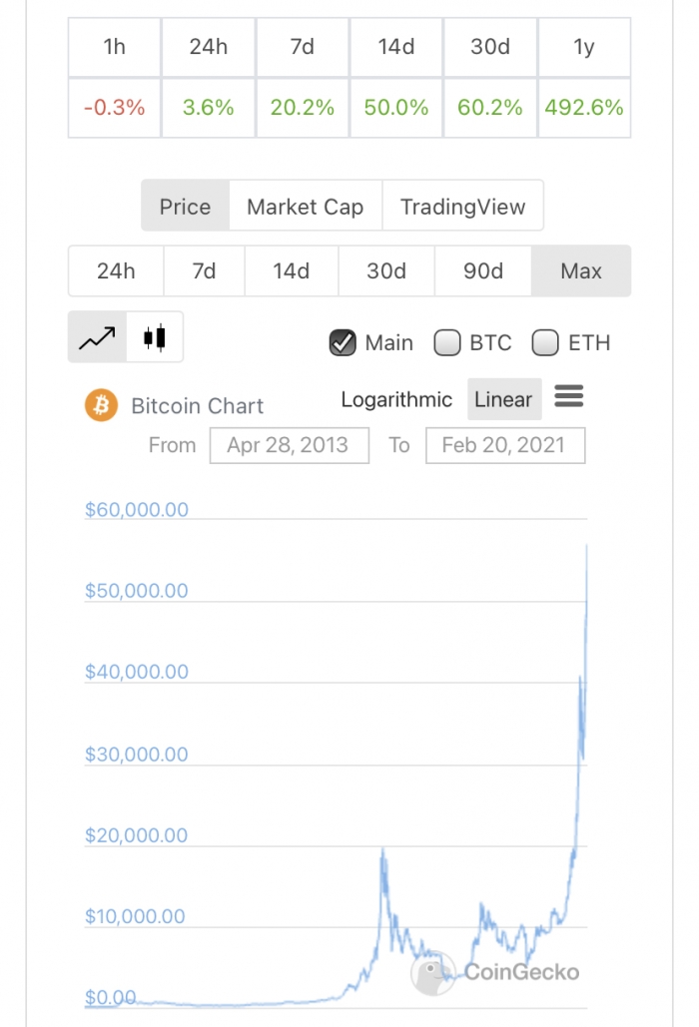Set chart scale to Logarithmic
Screen dimensions: 699x1027
[396, 399]
